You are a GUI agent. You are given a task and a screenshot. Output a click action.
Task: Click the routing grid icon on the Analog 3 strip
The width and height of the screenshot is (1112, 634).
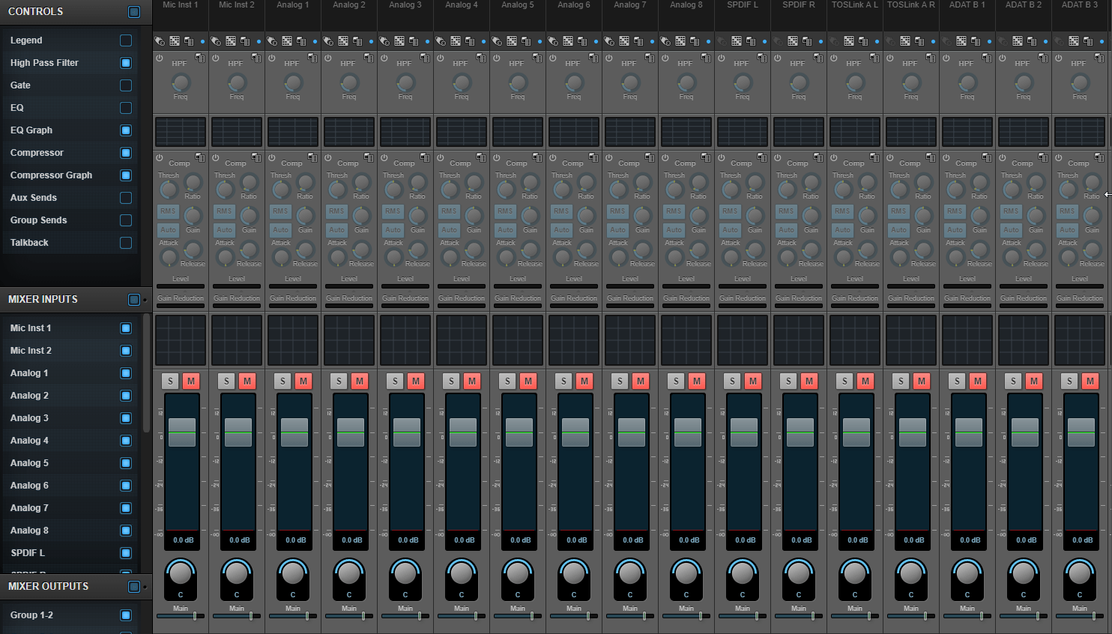coord(399,41)
